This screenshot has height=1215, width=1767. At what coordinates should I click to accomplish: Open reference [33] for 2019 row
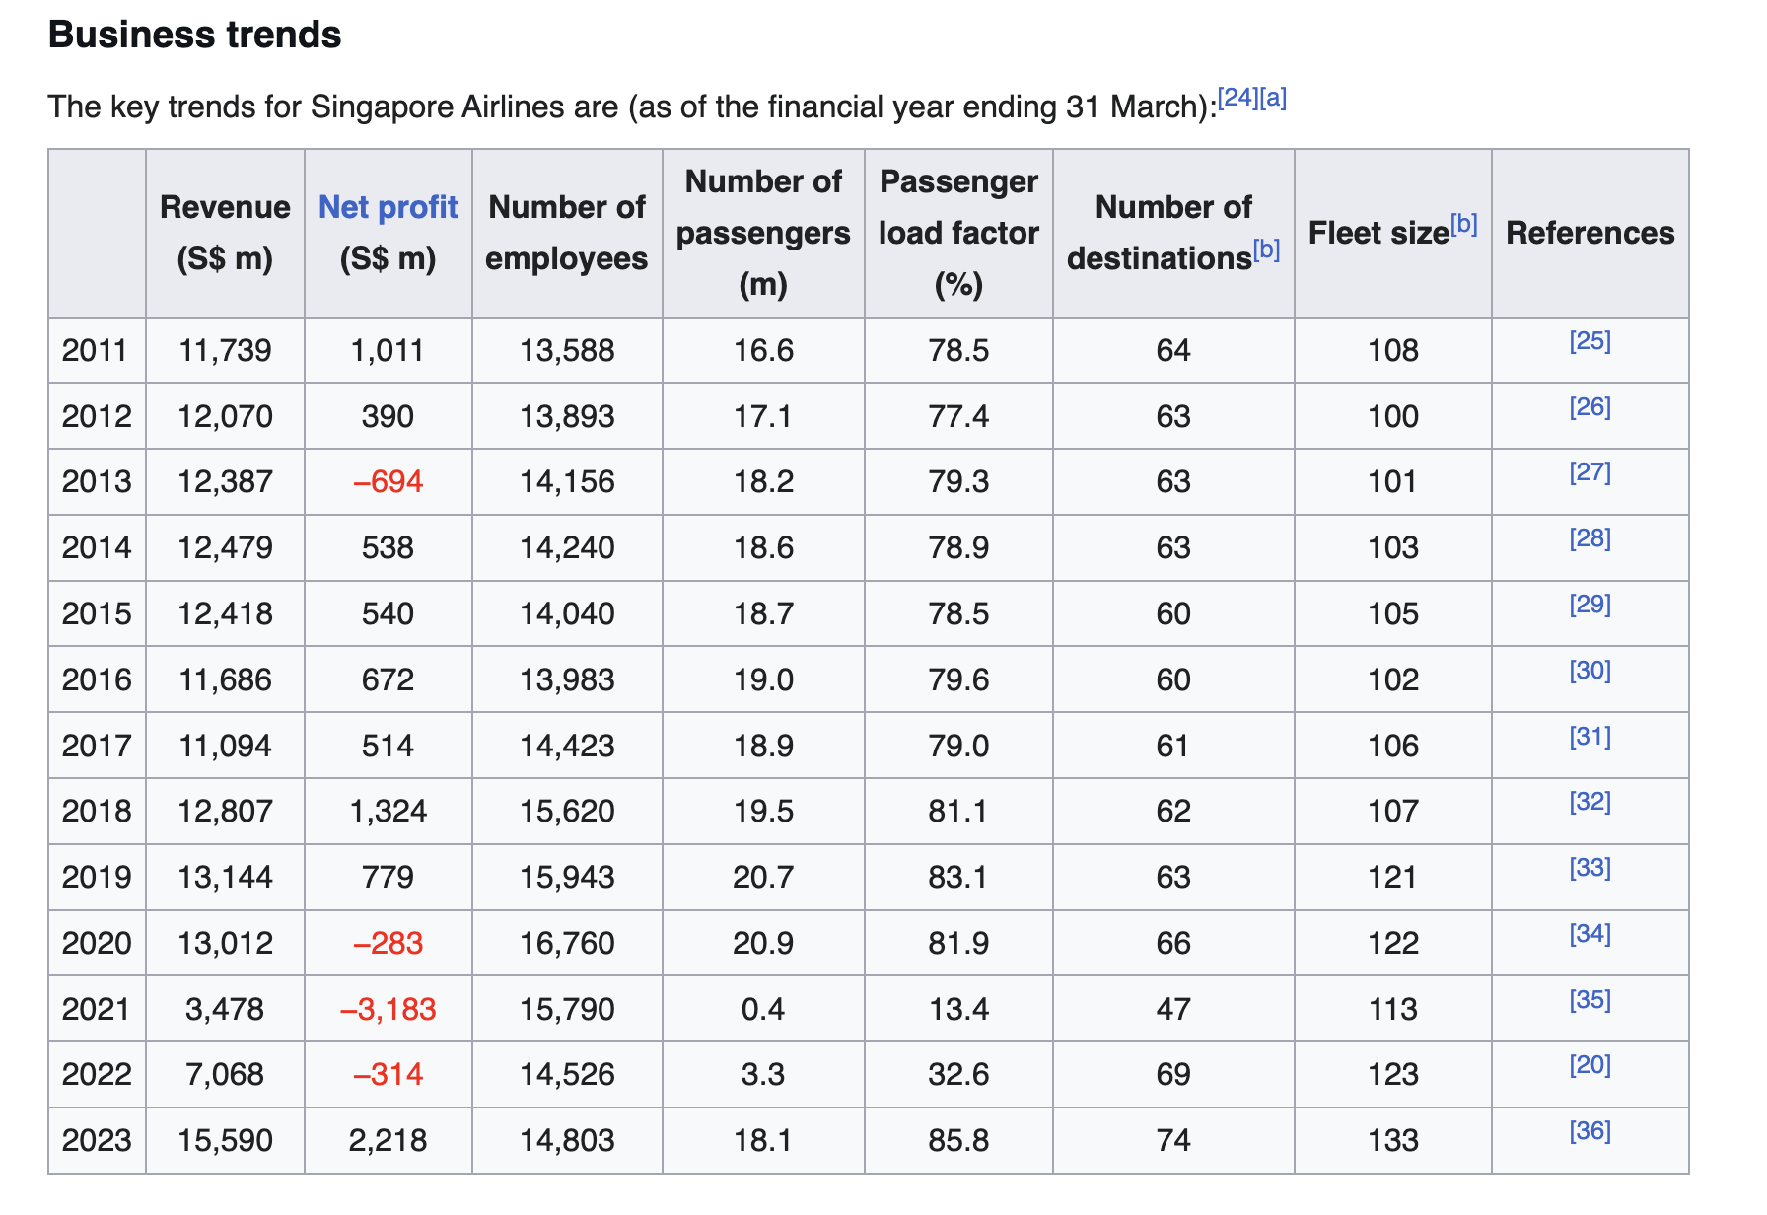tap(1590, 868)
